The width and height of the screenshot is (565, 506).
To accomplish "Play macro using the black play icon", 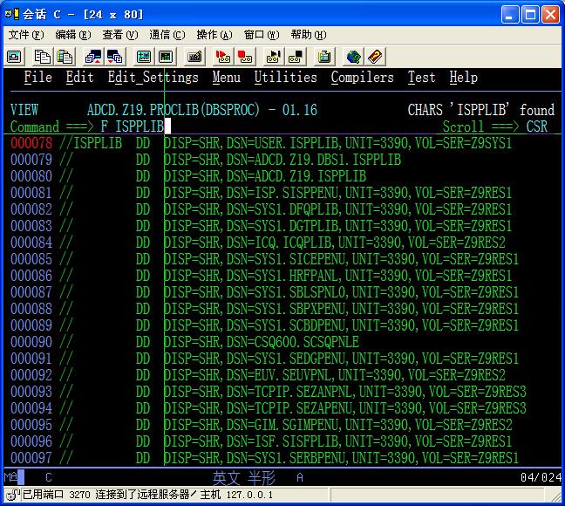I will (273, 57).
